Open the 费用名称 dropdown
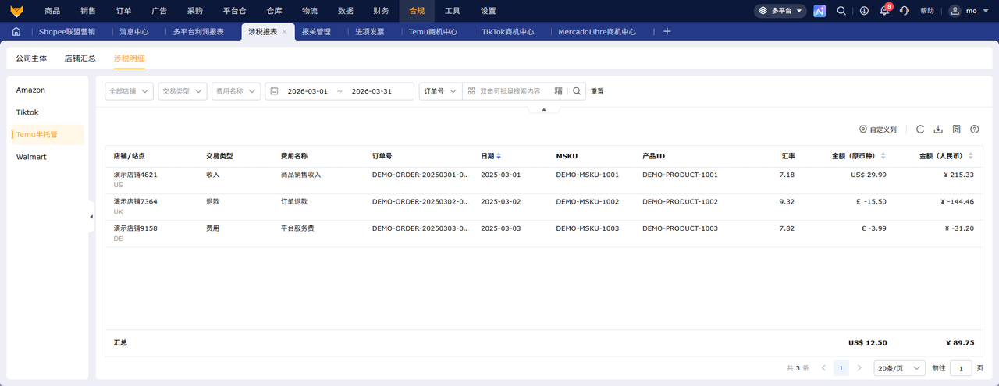Viewport: 999px width, 386px height. (x=236, y=91)
